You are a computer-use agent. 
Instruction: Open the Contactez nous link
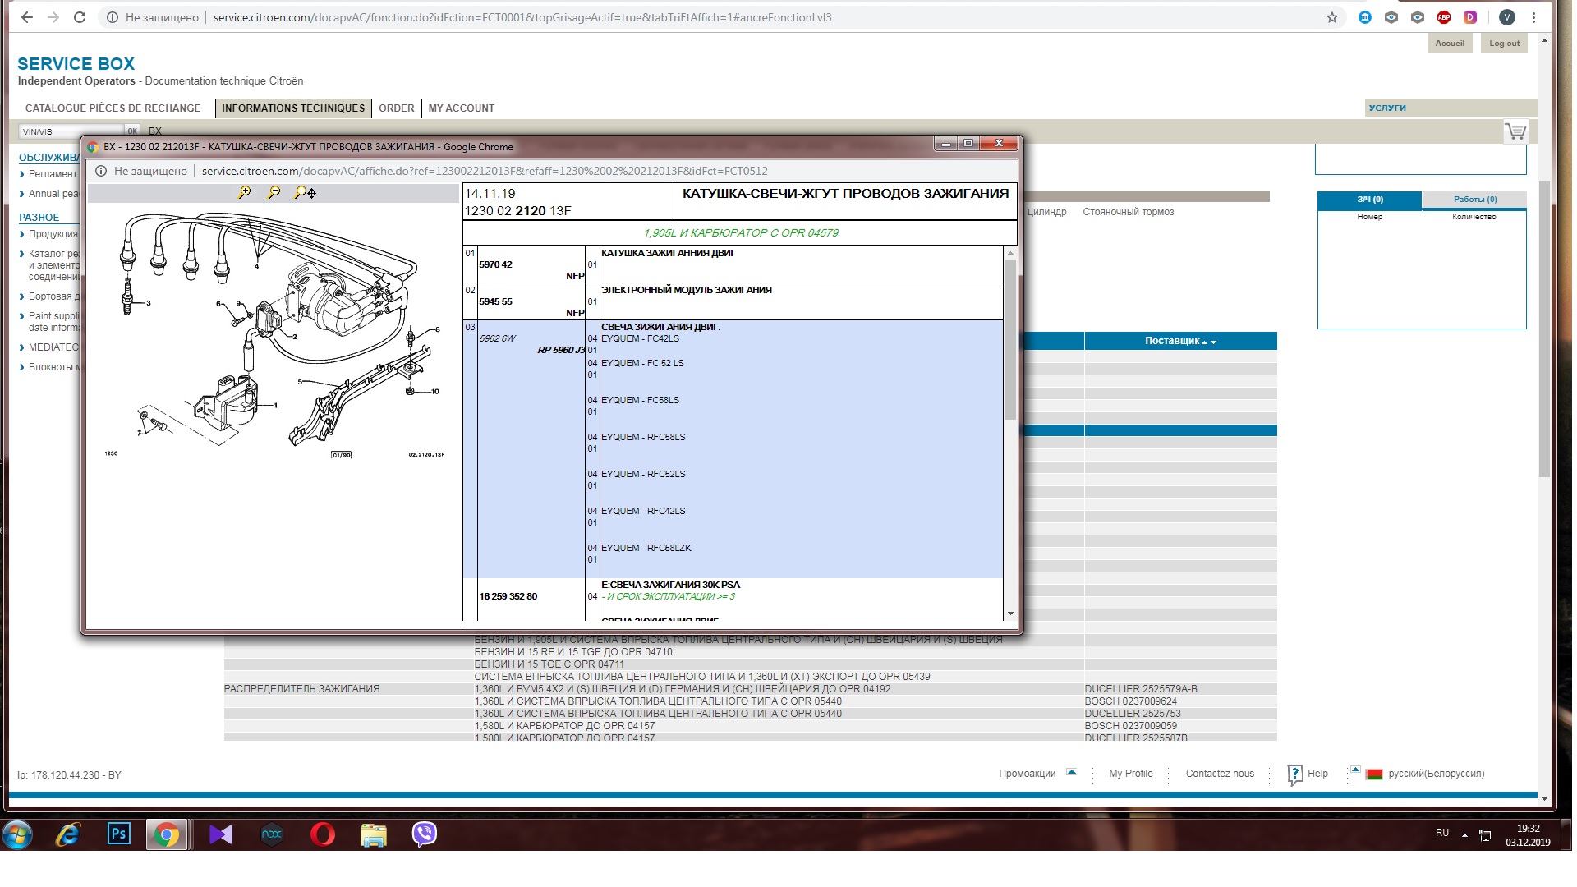[1219, 774]
